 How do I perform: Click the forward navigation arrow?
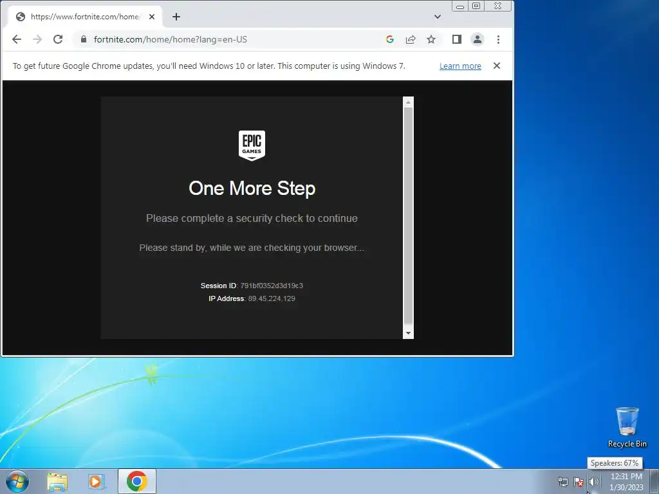(37, 39)
